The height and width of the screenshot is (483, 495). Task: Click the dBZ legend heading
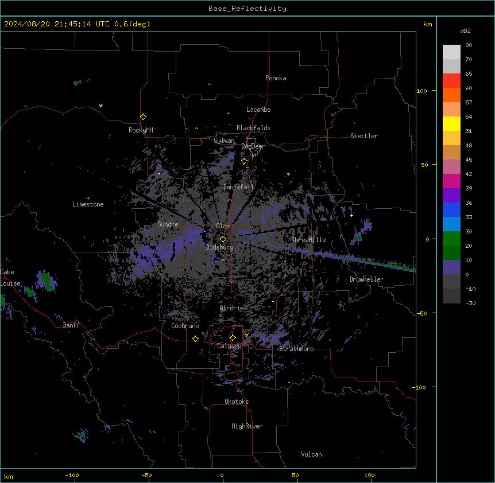tap(465, 31)
